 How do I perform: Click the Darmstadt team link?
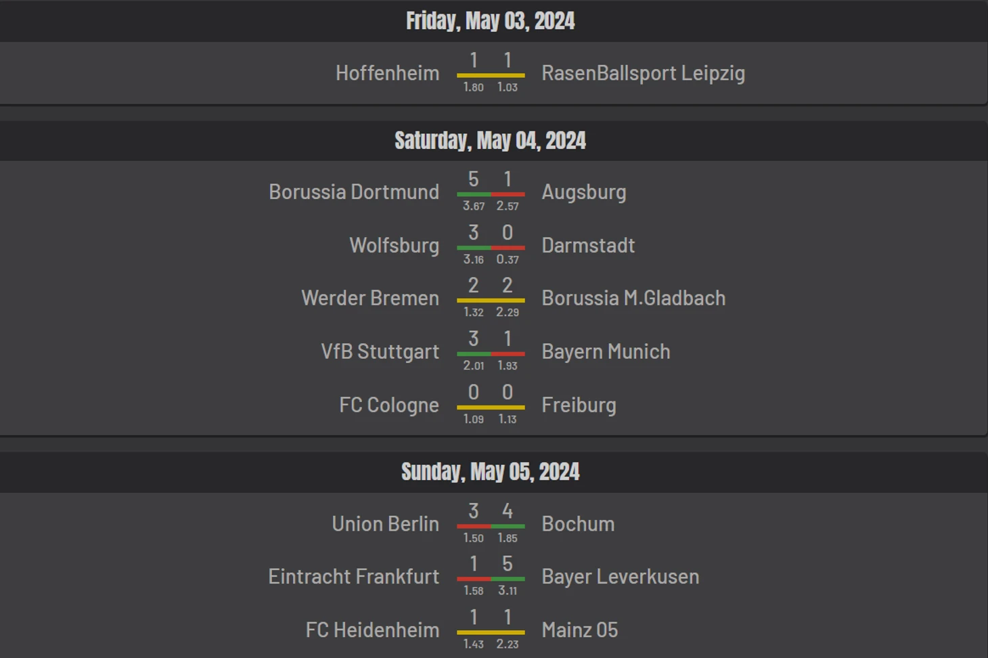coord(588,245)
